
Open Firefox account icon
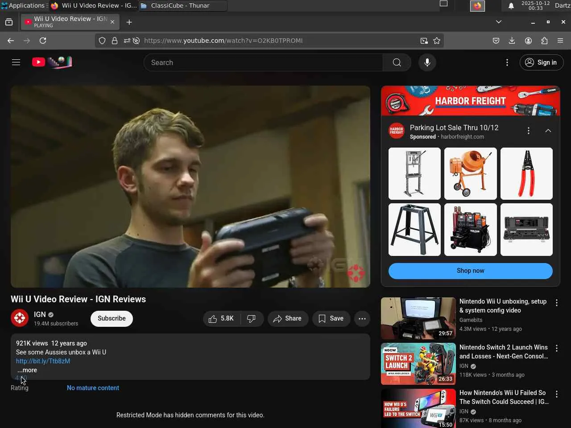pos(528,41)
